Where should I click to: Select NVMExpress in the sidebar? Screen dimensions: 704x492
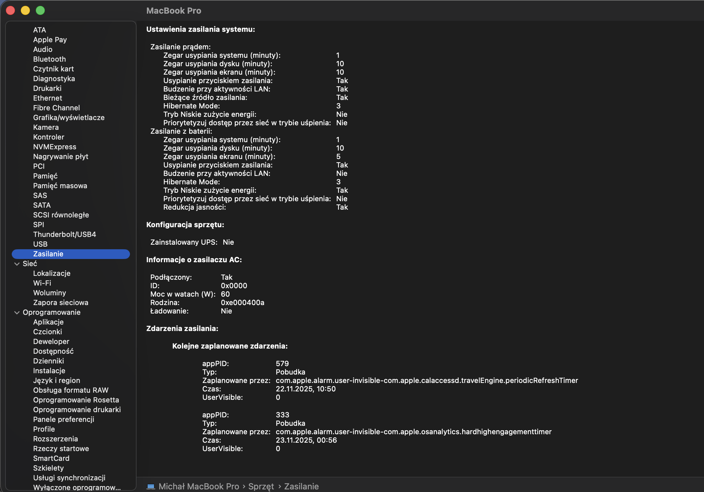(55, 147)
